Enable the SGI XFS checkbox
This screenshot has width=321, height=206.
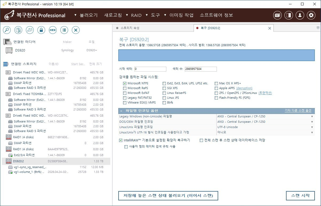point(164,88)
